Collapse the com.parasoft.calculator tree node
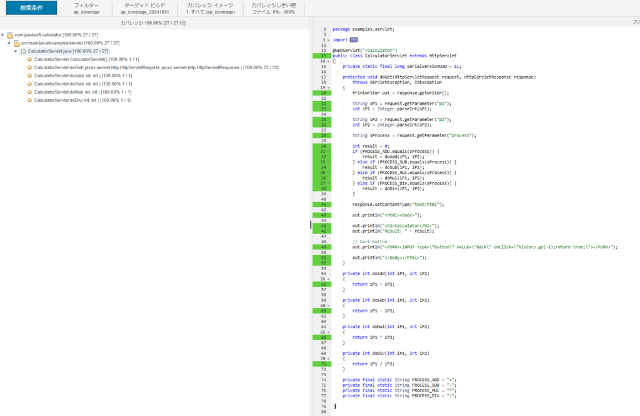The height and width of the screenshot is (416, 640). (3, 35)
